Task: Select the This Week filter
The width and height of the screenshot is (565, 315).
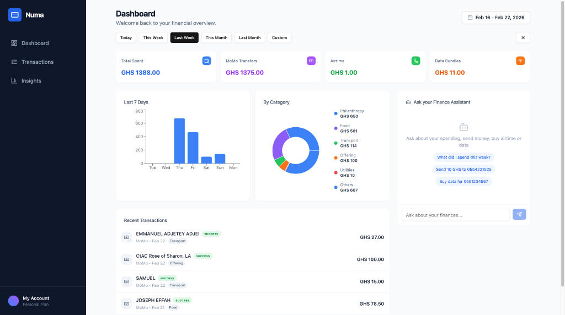Action: click(153, 38)
